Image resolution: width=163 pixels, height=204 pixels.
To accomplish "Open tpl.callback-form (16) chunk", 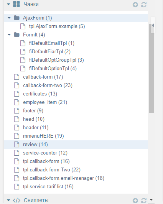I will point(46,161).
